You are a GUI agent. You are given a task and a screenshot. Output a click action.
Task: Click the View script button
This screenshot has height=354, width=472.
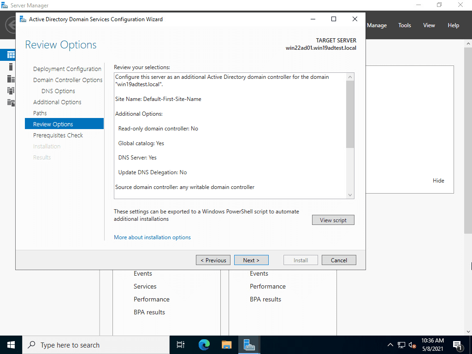point(333,220)
